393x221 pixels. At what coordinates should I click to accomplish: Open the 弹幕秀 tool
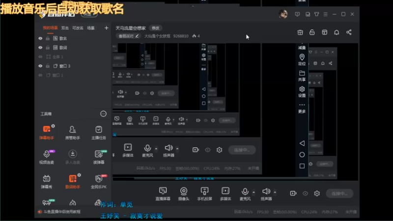[x=47, y=181]
